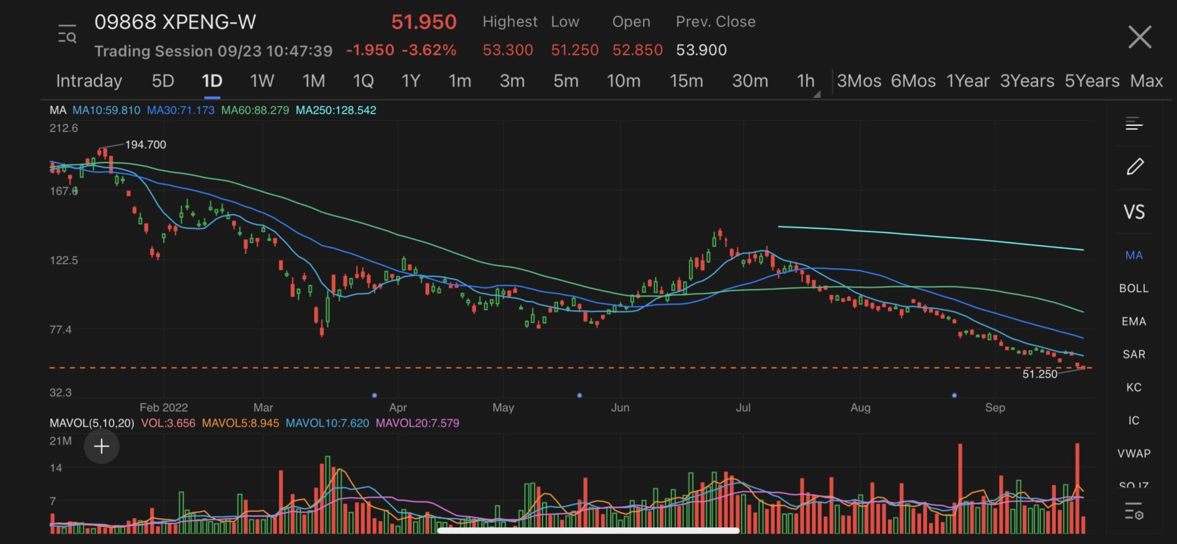This screenshot has height=544, width=1177.
Task: Click the Prev. Close 53.900 value
Action: (701, 51)
